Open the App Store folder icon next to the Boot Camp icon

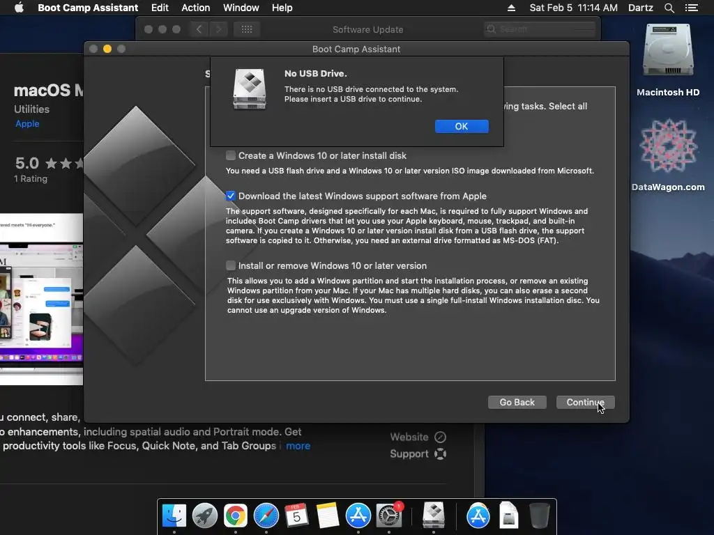(x=478, y=515)
